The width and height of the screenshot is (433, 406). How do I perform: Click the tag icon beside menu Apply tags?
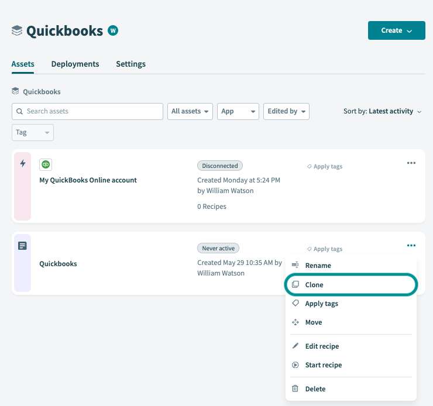(295, 303)
